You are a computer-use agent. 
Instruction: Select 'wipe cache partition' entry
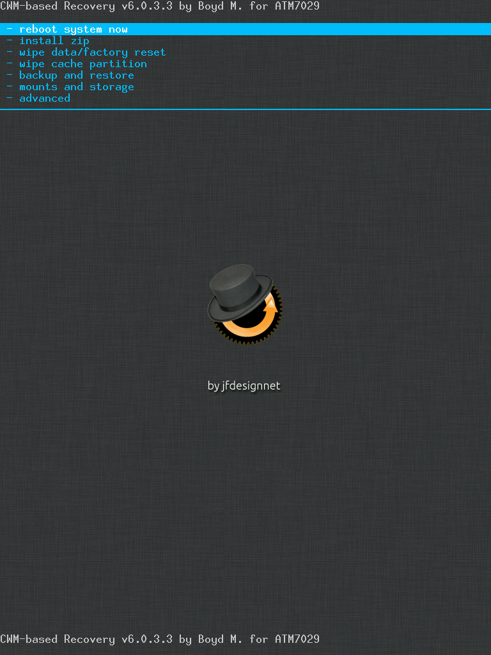tap(83, 64)
